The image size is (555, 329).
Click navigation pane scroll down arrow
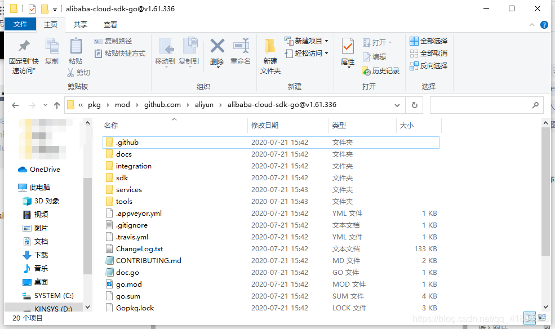tap(87, 307)
